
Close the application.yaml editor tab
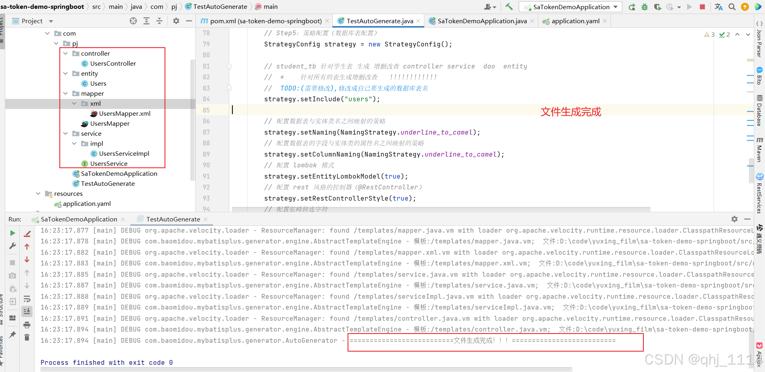(605, 21)
